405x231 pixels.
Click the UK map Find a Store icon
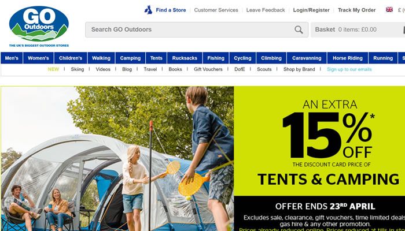click(x=148, y=10)
